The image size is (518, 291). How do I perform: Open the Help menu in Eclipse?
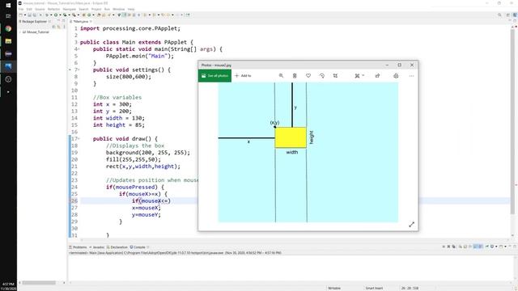[x=131, y=9]
